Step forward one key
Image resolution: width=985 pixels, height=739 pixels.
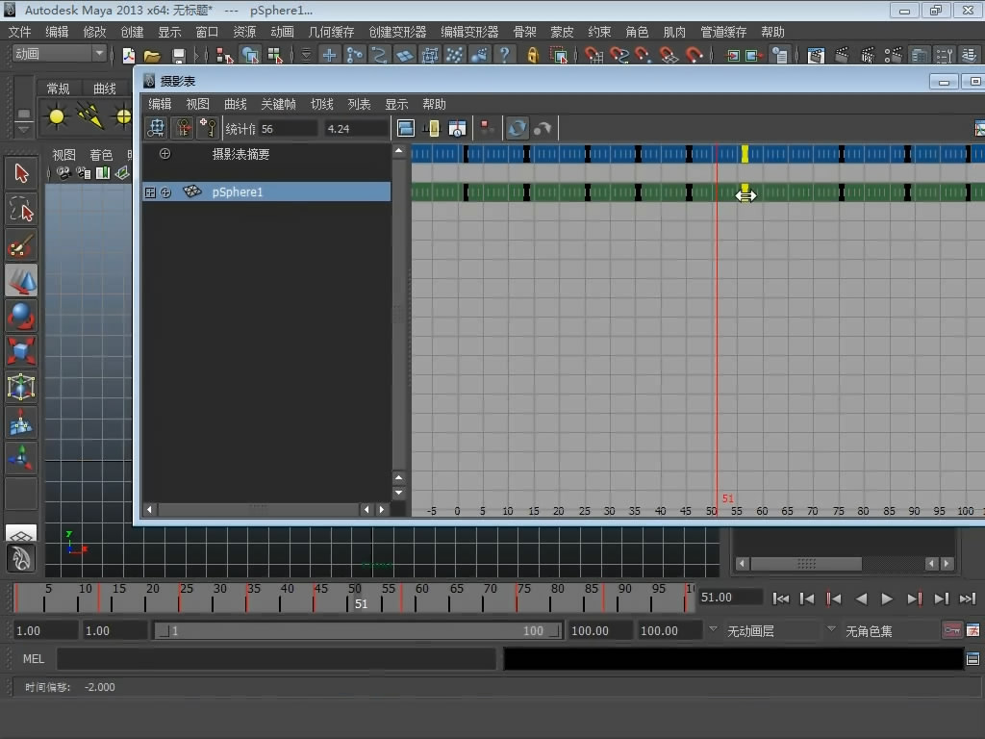click(x=914, y=599)
